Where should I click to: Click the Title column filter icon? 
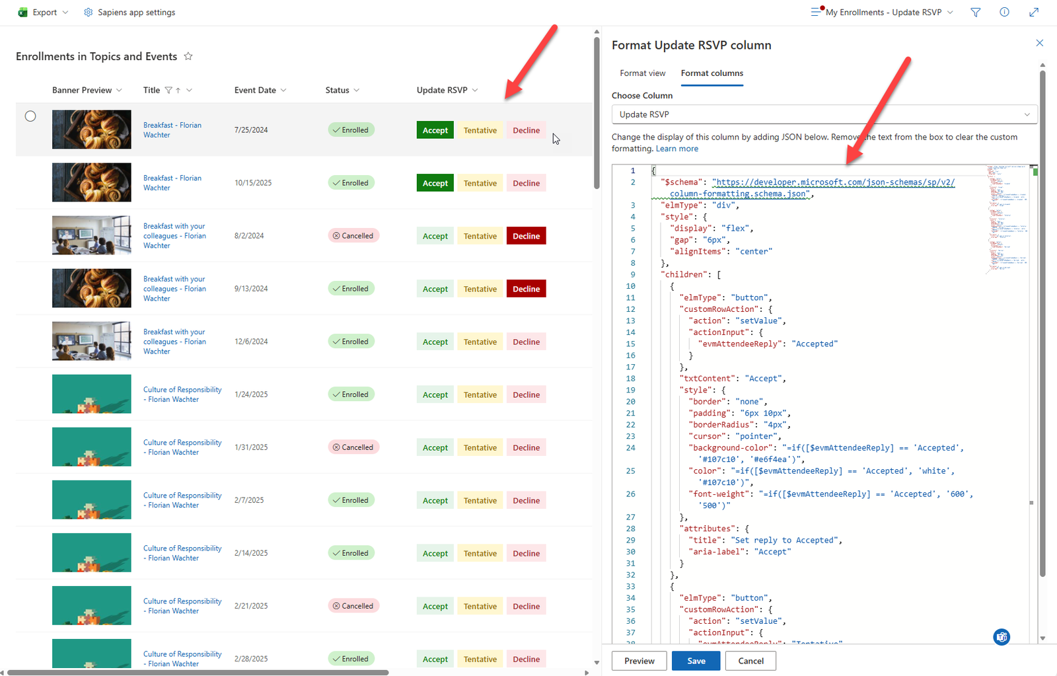click(168, 91)
